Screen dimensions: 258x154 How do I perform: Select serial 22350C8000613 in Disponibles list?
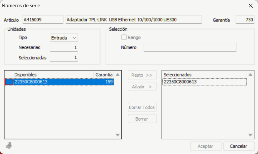(x=54, y=82)
